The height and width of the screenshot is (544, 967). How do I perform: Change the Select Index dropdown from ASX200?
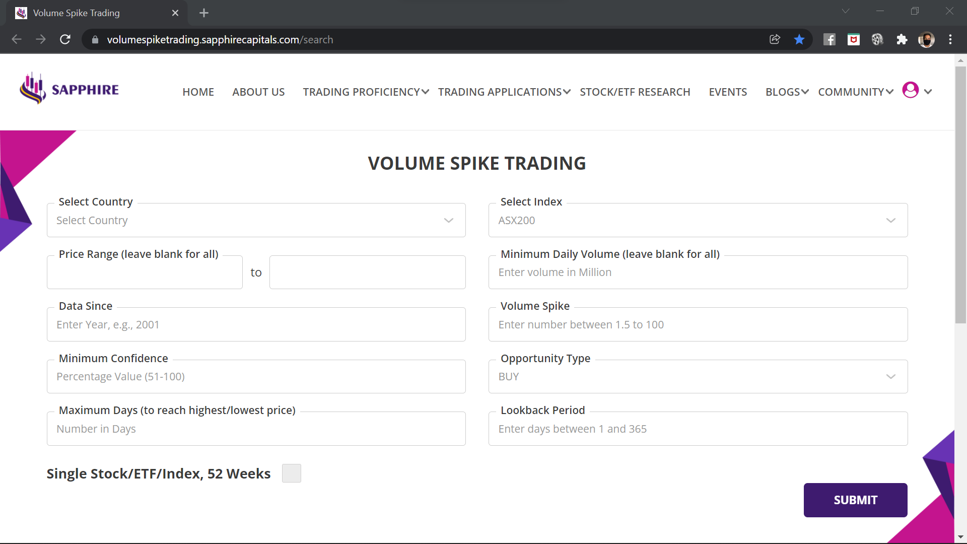[x=698, y=220]
